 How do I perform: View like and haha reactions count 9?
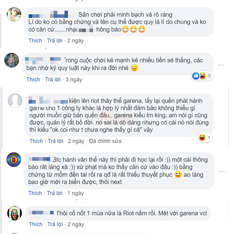click(202, 76)
